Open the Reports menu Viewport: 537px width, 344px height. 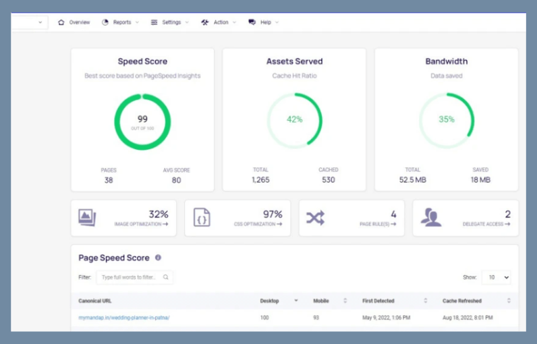pos(121,22)
